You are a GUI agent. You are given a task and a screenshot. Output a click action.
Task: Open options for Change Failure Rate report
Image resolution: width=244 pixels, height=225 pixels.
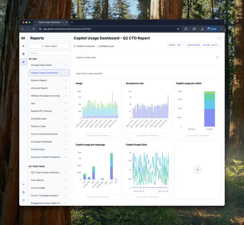tap(66, 65)
